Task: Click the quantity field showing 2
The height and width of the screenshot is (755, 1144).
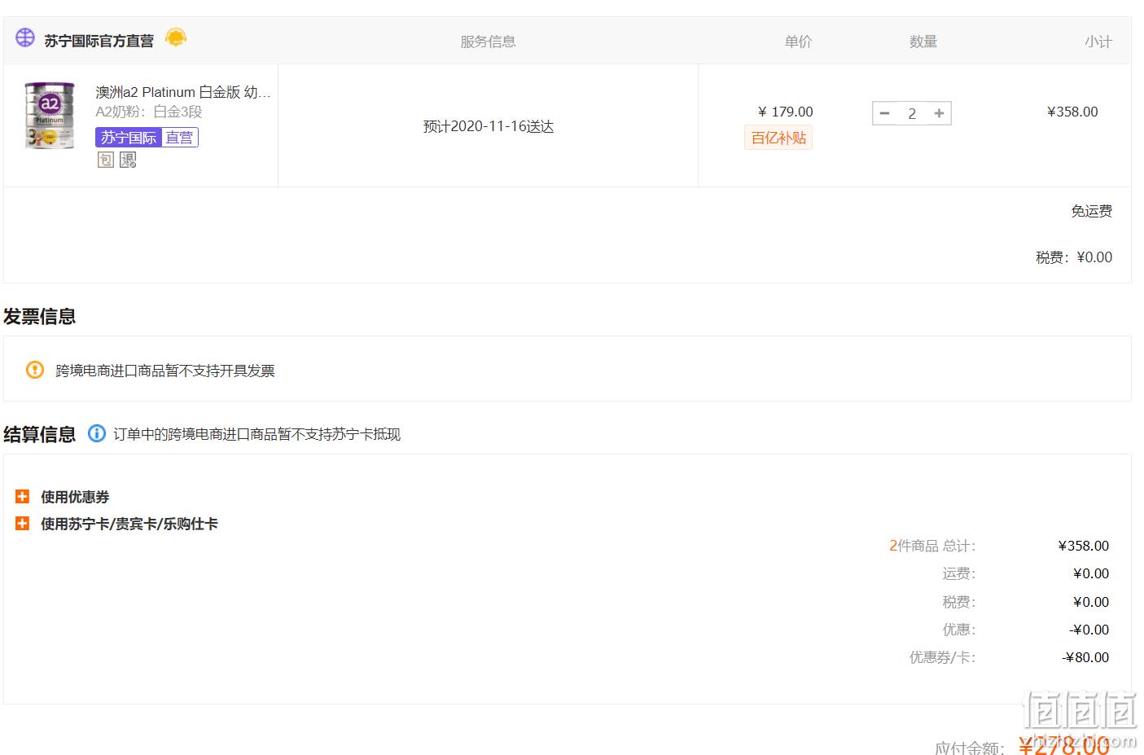Action: point(912,113)
